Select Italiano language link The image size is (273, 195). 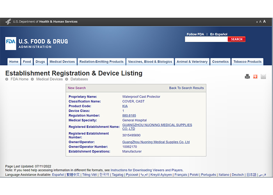click(224, 175)
